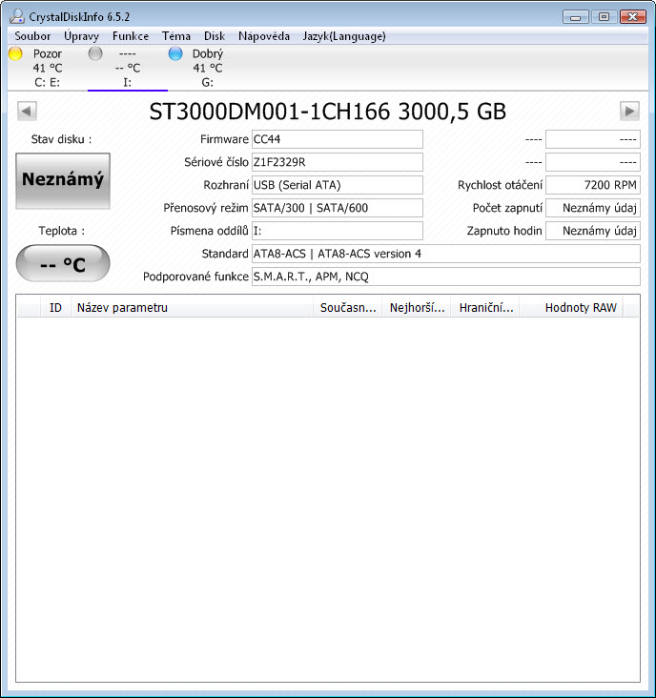Open the Funkce menu

click(x=131, y=36)
